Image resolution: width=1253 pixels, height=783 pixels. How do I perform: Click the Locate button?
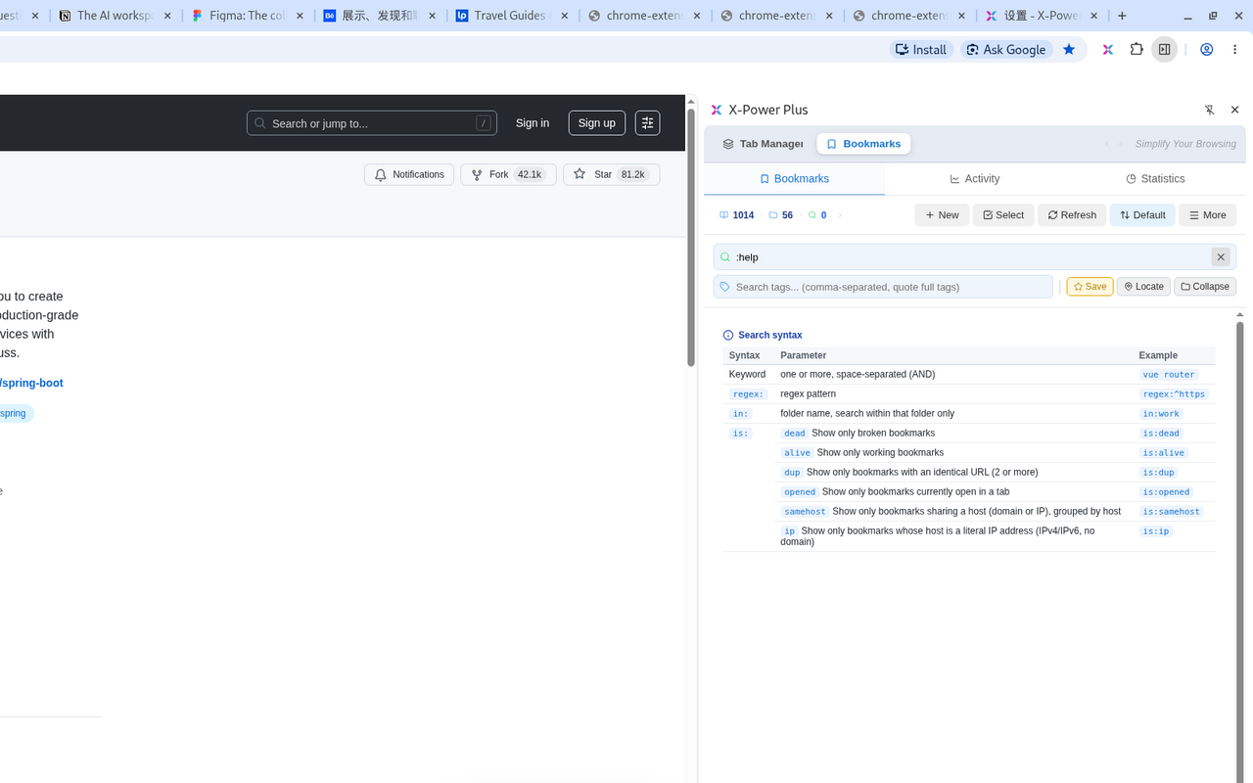(x=1143, y=287)
